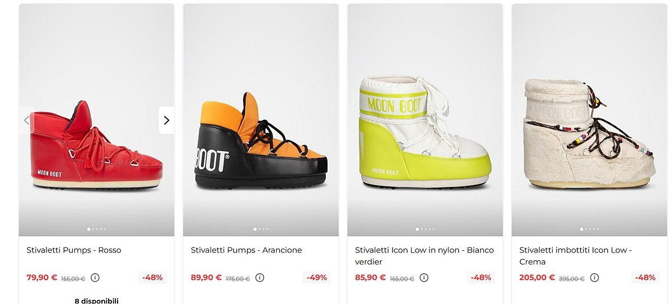Open price info icon for Pumps Rosso
This screenshot has width=672, height=304.
pos(95,278)
